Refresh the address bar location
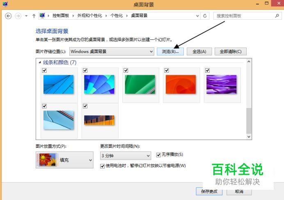The width and height of the screenshot is (284, 200). point(205,16)
